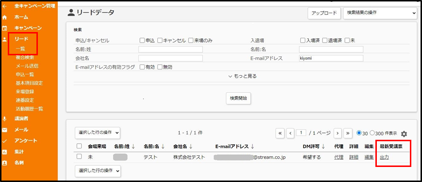
Task: Open the lower 選択した行の操作 dropdown
Action: point(98,171)
